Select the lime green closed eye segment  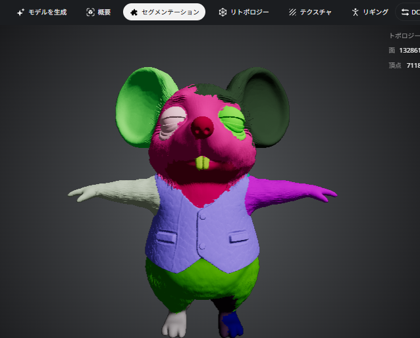232,120
